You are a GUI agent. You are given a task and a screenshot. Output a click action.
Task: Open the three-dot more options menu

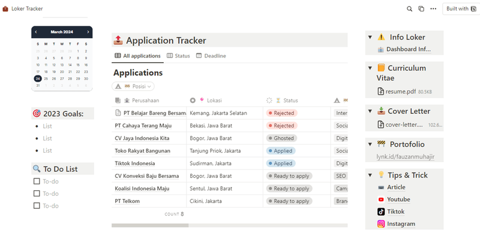tap(433, 9)
